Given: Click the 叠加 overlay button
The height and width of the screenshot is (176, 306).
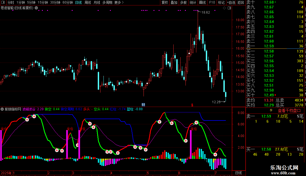Looking at the screenshot, I should pyautogui.click(x=174, y=2).
